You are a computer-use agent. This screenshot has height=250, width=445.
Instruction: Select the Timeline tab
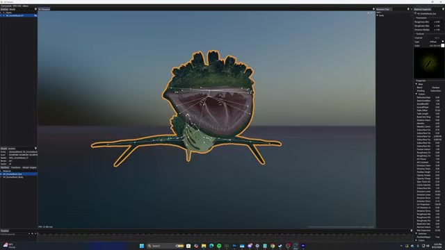pyautogui.click(x=5, y=231)
